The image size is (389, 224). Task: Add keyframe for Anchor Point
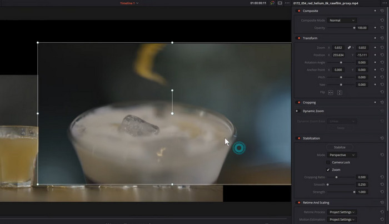click(x=375, y=70)
